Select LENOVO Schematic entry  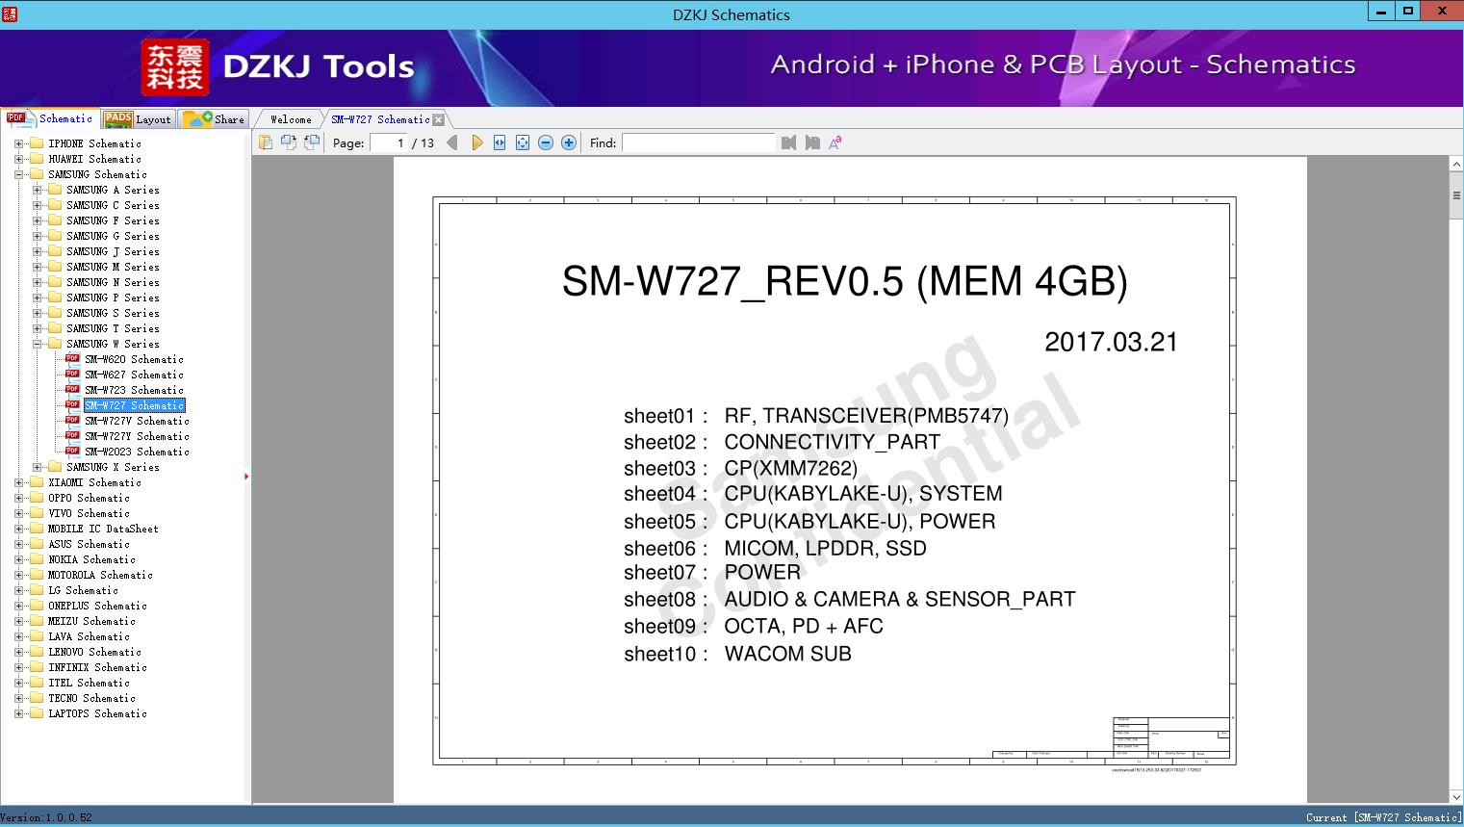point(94,652)
